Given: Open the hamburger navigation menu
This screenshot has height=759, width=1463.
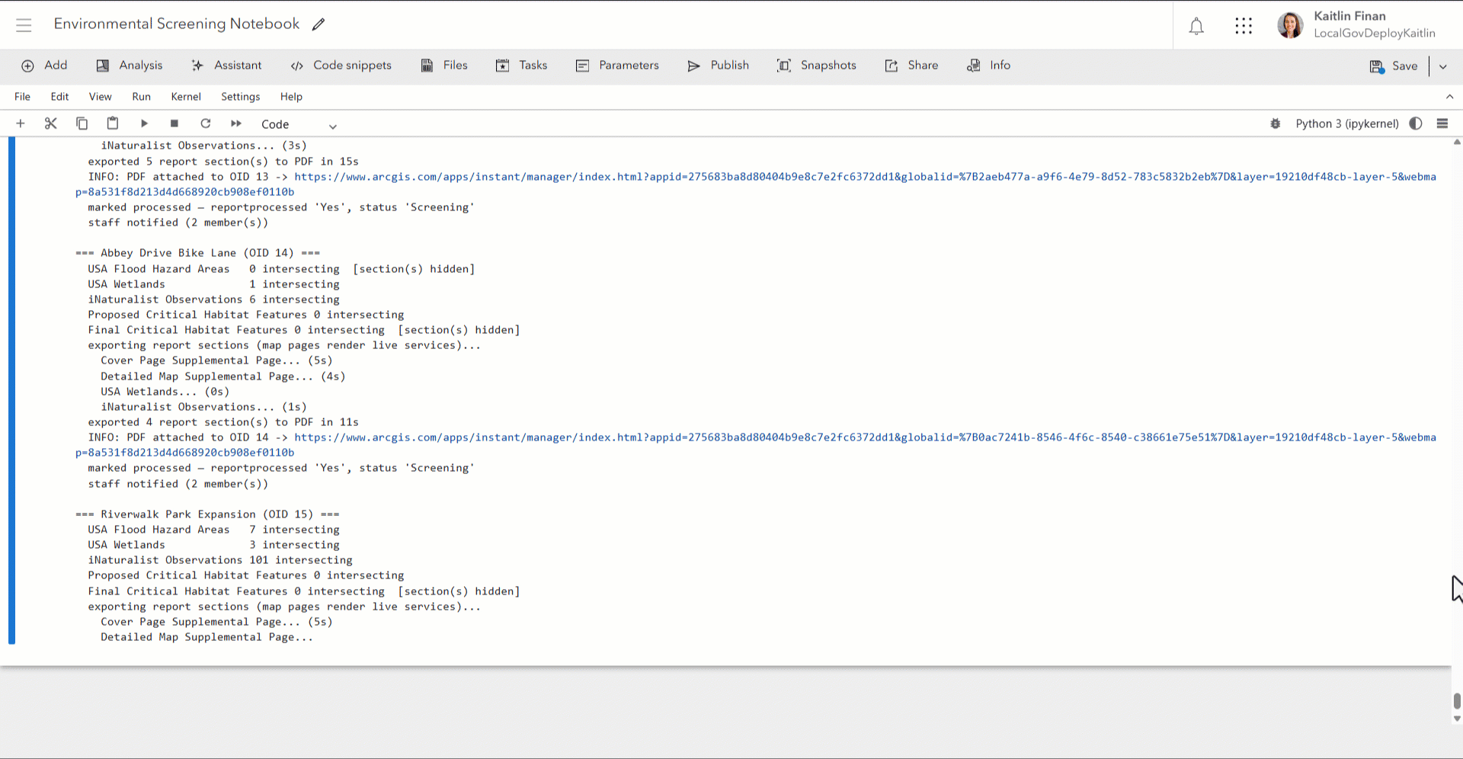Looking at the screenshot, I should (x=24, y=25).
